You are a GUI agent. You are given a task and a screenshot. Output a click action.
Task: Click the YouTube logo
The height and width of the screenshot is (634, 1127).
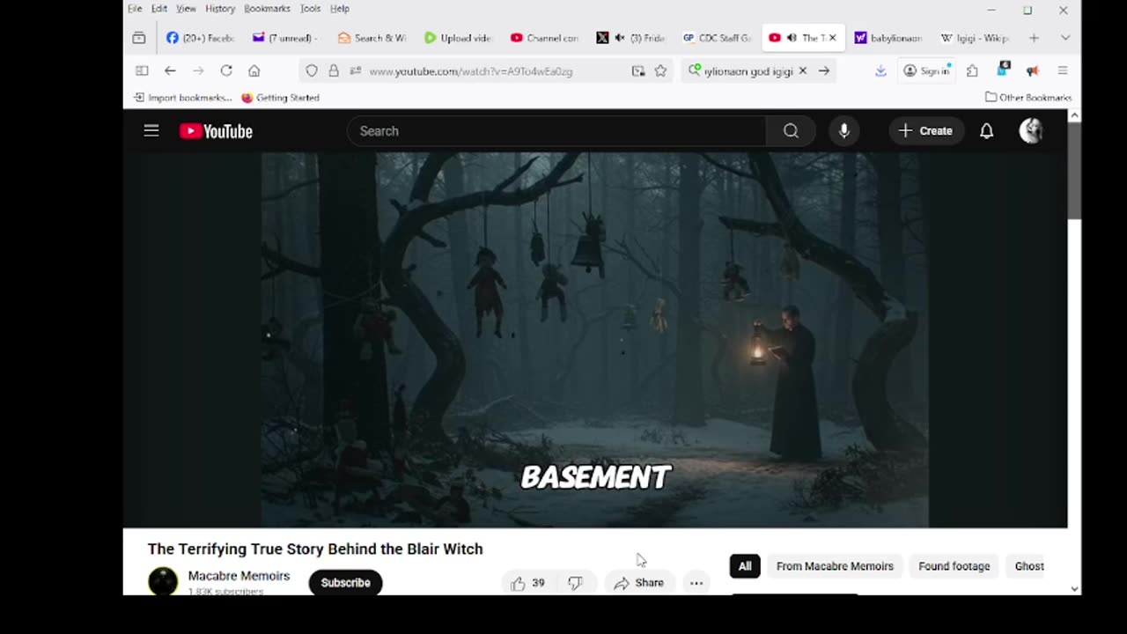(216, 131)
